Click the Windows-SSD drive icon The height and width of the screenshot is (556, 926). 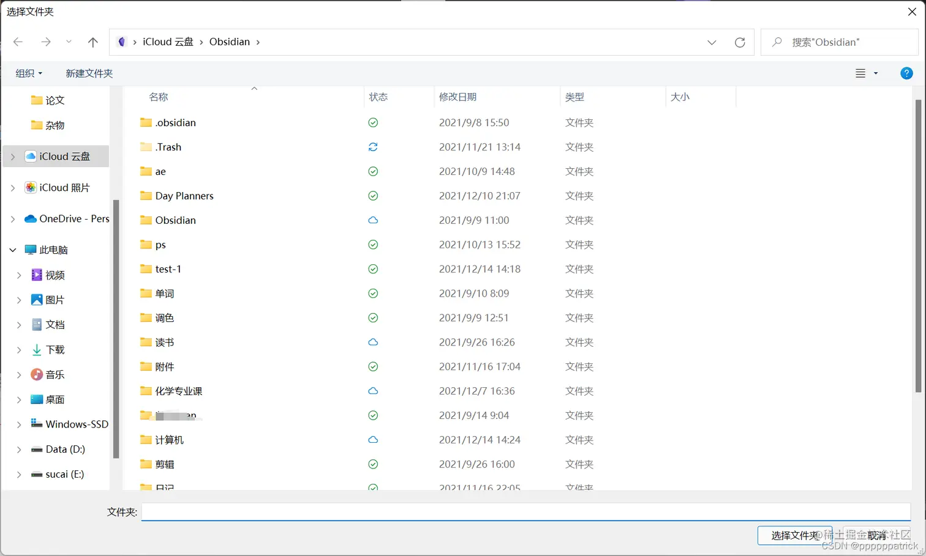click(37, 424)
